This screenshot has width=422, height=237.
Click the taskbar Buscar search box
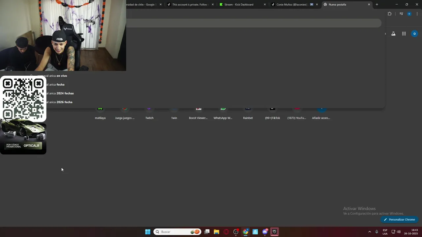177,232
